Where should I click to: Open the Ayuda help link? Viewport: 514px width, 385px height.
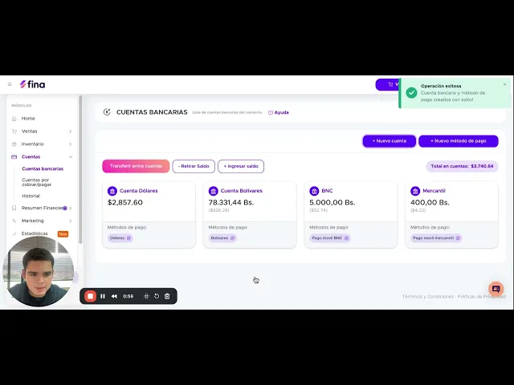point(279,112)
